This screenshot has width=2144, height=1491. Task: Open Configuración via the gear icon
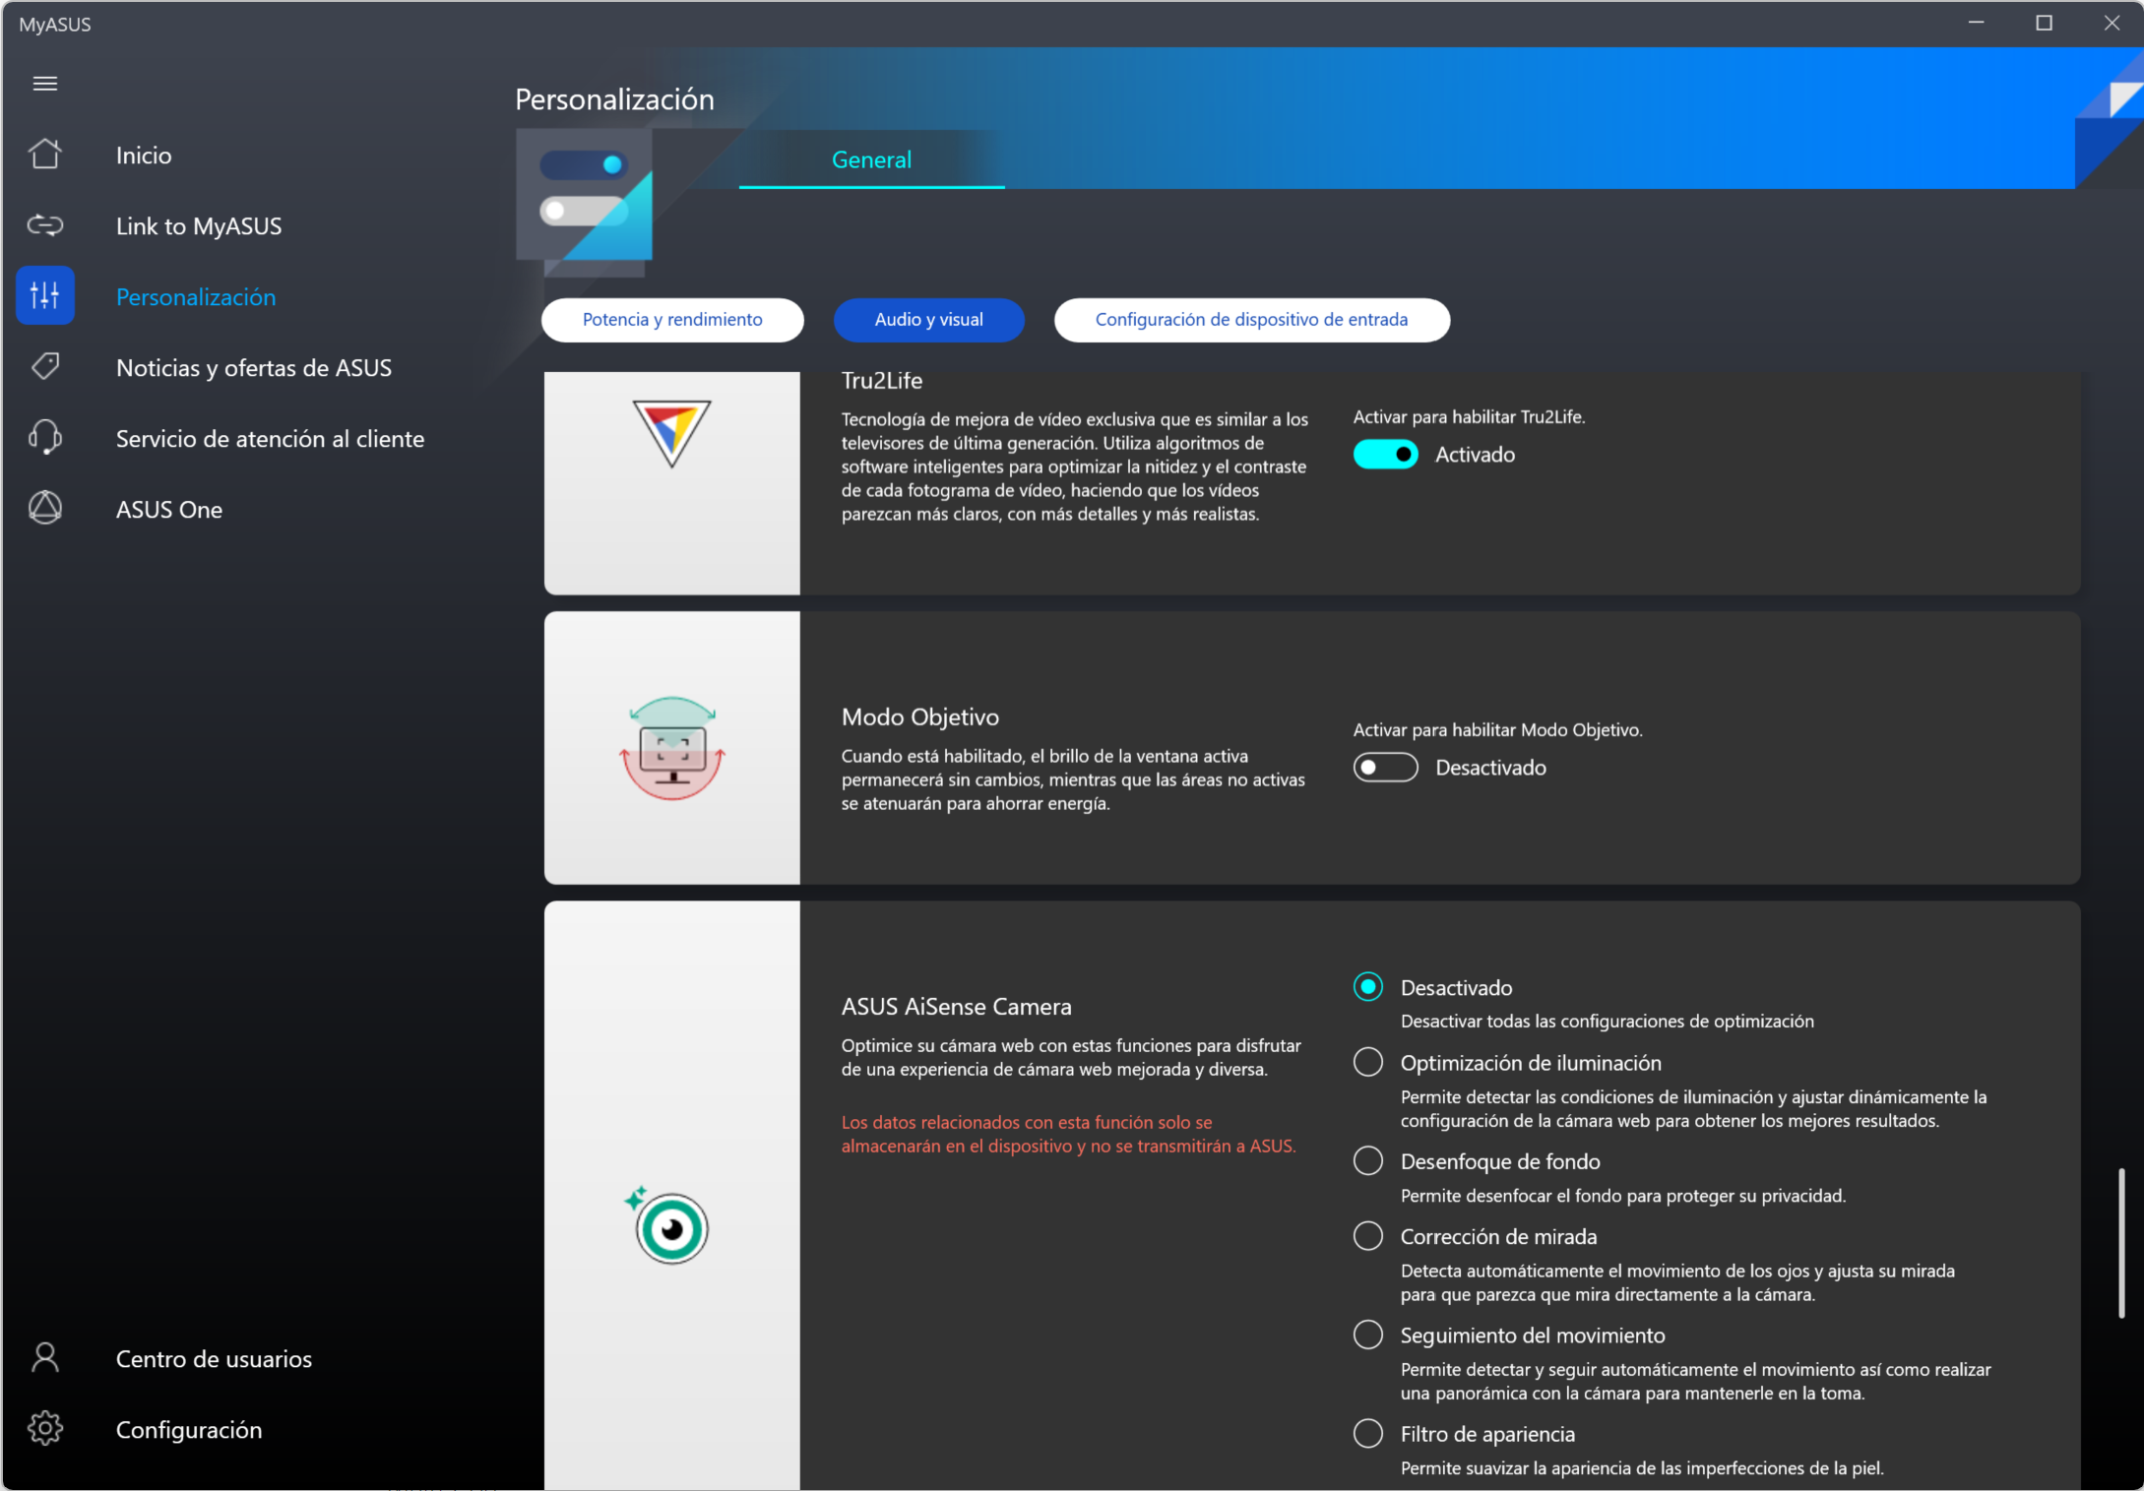pos(45,1429)
